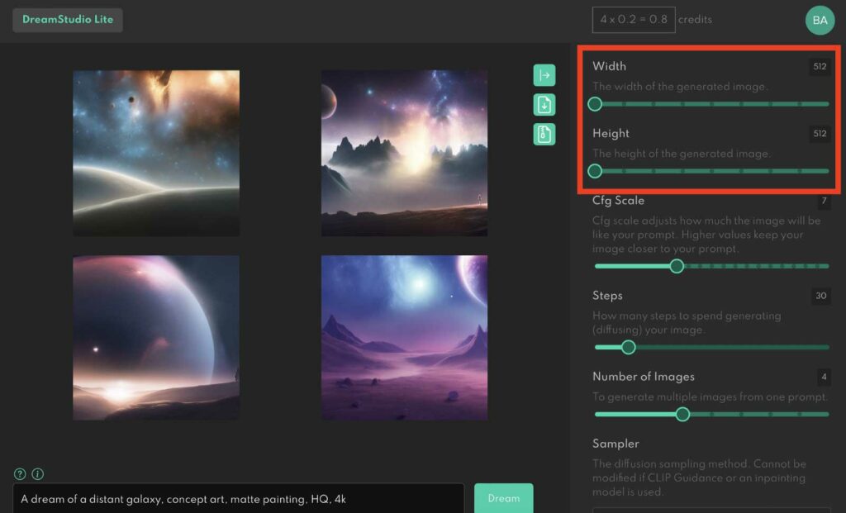Open the BA user avatar
Screen dimensions: 846x513
820,20
